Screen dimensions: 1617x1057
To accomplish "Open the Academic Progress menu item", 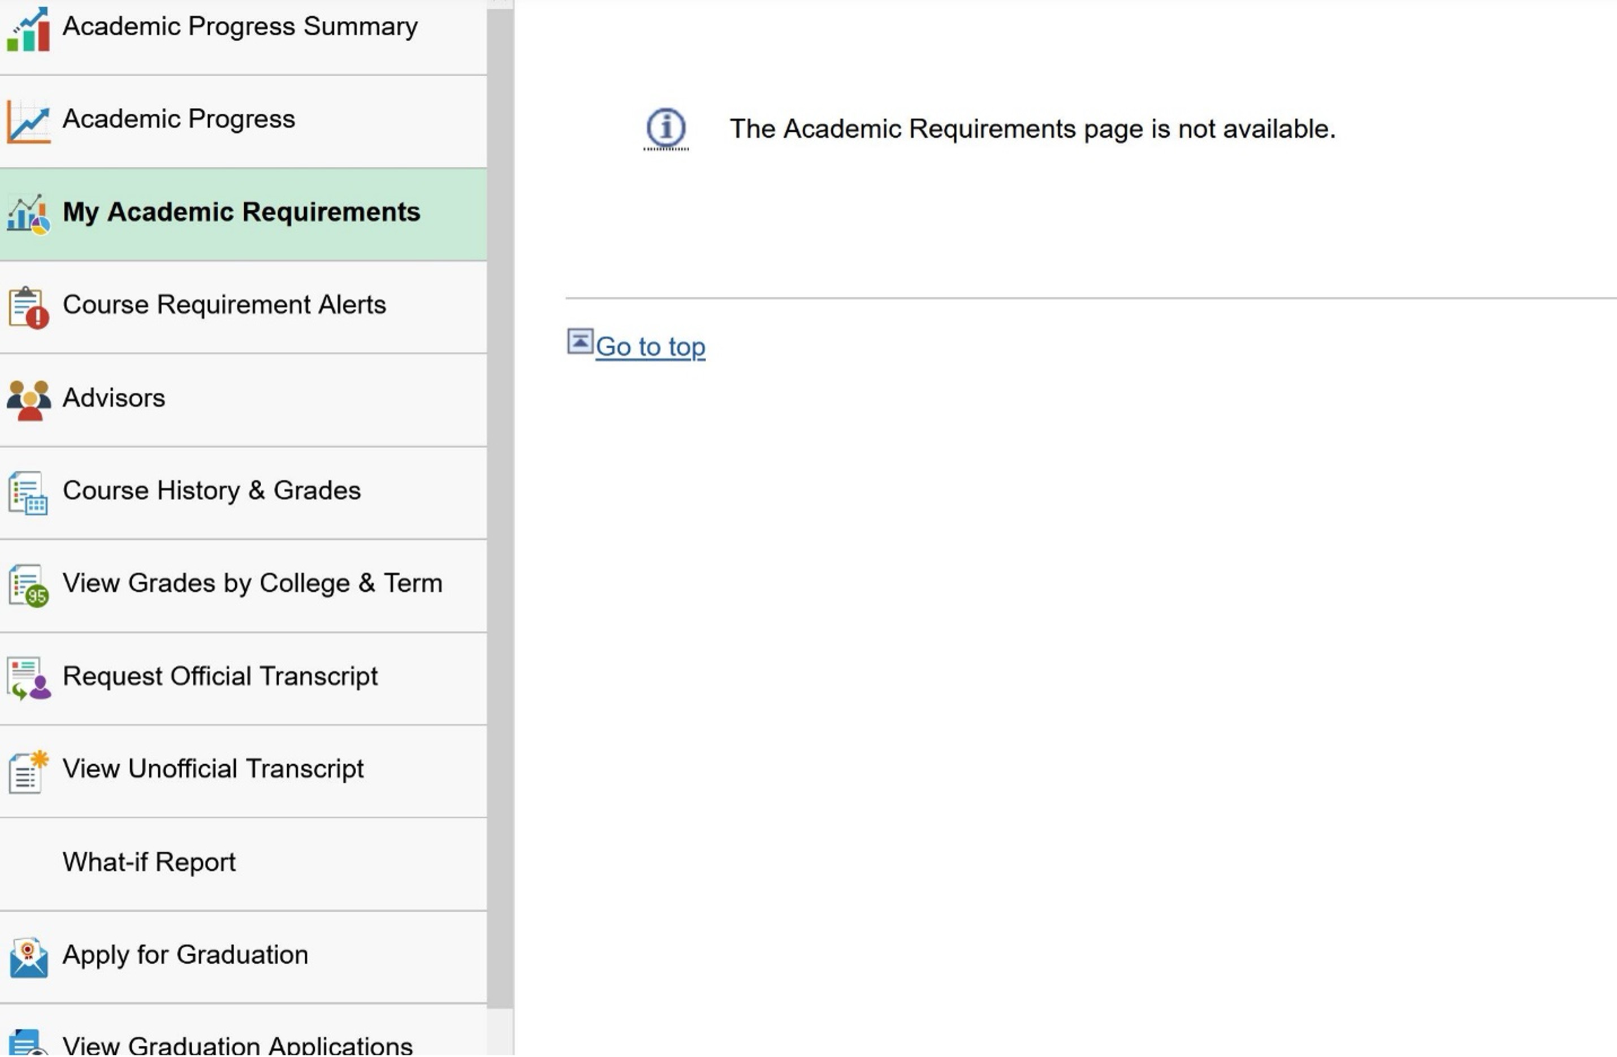I will 243,122.
